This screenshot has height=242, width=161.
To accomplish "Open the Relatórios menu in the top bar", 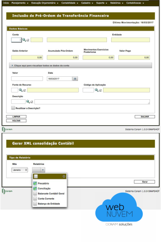I will 117,3.
